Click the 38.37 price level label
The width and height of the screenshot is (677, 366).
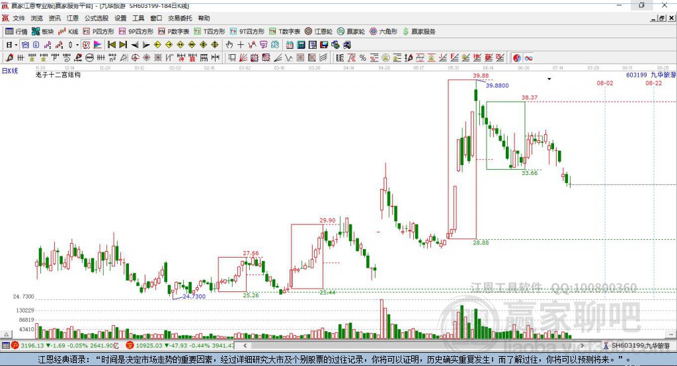[530, 98]
